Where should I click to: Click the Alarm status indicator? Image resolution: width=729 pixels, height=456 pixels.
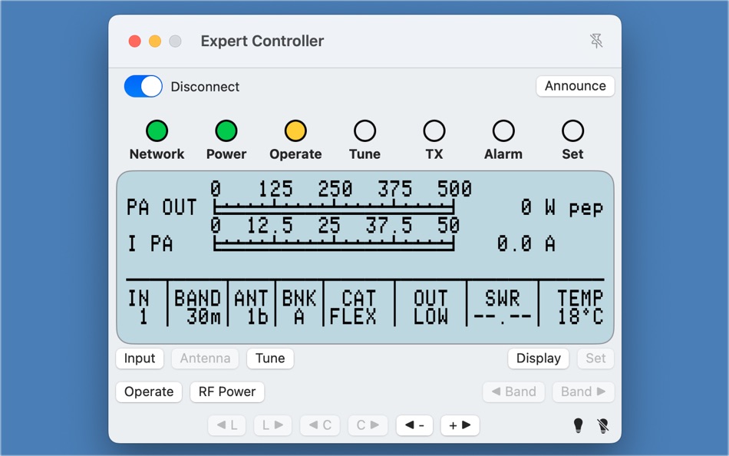click(x=503, y=130)
